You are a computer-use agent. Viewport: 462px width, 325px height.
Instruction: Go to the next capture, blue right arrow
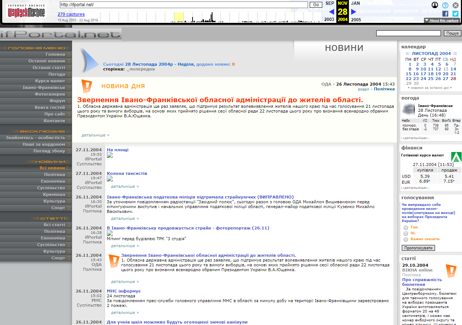354,11
